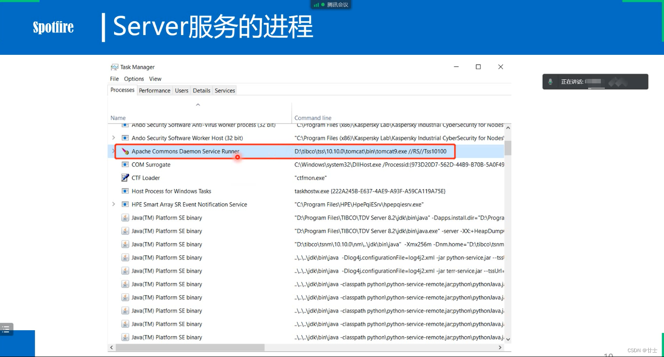
Task: Click Java icon of the -server -XX:+HeapDump row
Action: (125, 231)
